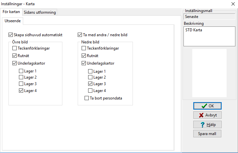Uncheck Underlagskartor under Övre bild
This screenshot has height=153, width=238.
click(14, 63)
